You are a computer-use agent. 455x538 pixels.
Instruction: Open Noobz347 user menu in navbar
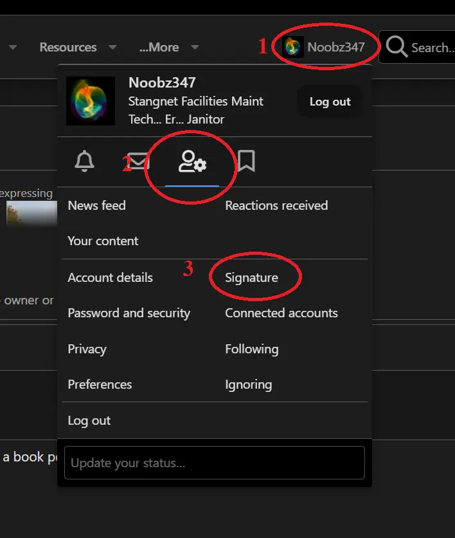click(323, 47)
